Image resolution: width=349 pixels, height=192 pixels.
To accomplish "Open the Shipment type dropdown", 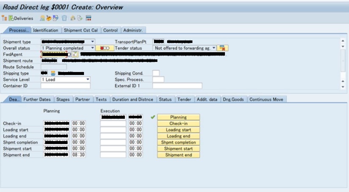I will pos(92,42).
